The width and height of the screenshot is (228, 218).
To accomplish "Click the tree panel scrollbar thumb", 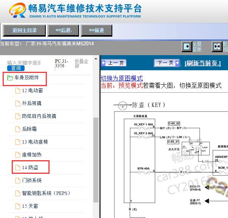I will click(x=96, y=160).
